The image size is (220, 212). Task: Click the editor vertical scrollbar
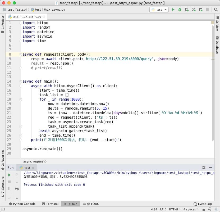pyautogui.click(x=213, y=83)
